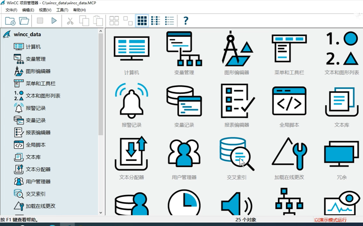This screenshot has width=363, height=226.
Task: Open the 工具(T) menu
Action: [x=62, y=10]
